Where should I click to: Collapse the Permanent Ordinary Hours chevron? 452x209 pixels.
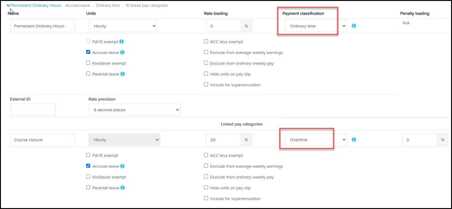click(8, 6)
